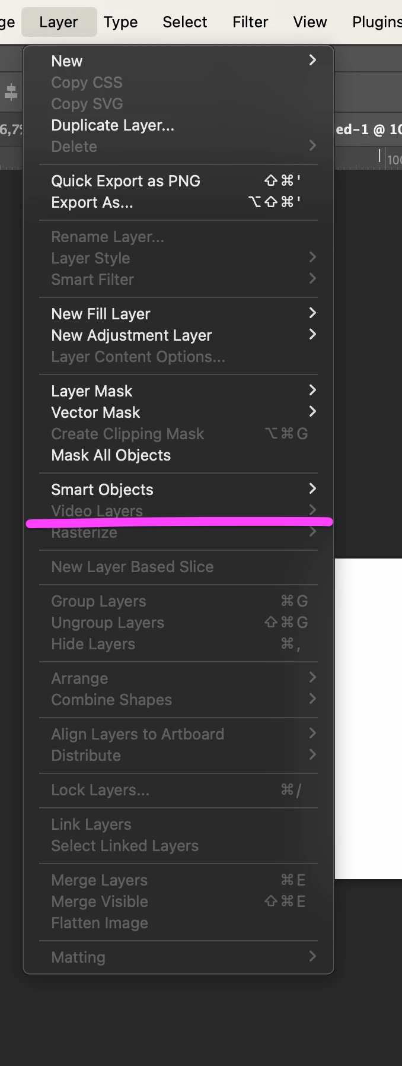Close the Layer menu via its title
Screen dimensions: 402x1066
59,22
